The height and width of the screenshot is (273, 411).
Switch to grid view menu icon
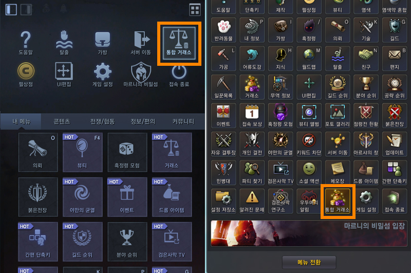(x=195, y=10)
